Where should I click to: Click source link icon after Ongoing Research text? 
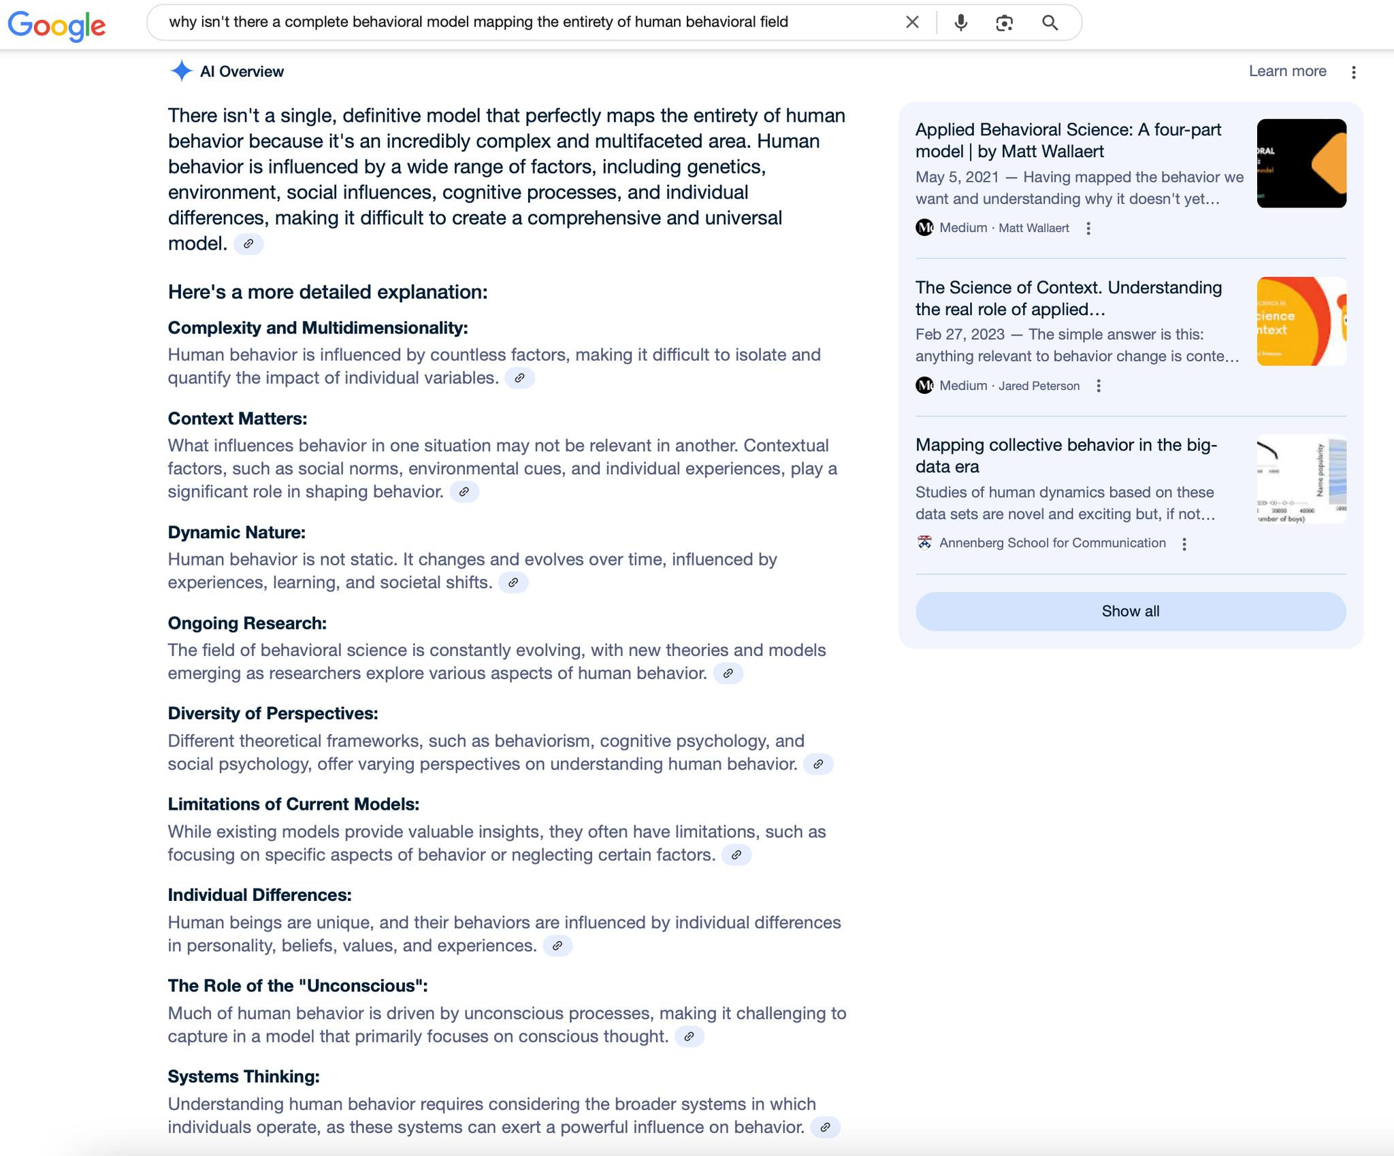click(x=728, y=674)
